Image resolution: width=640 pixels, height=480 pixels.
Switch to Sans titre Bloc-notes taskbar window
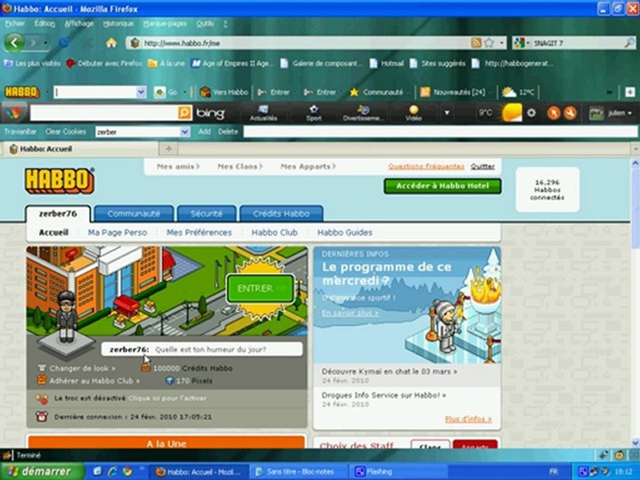298,471
